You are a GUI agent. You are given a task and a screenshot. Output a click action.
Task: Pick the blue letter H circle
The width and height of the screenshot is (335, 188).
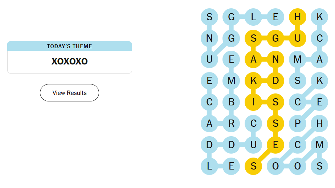point(319,124)
